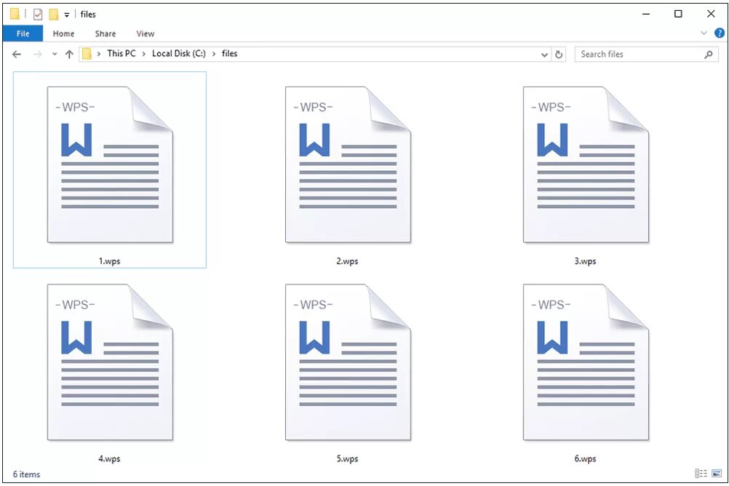Expand the chevron after This PC

click(x=143, y=54)
